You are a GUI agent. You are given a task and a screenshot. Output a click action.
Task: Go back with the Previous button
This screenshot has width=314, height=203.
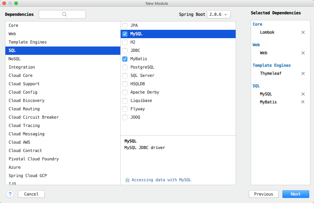point(264,194)
